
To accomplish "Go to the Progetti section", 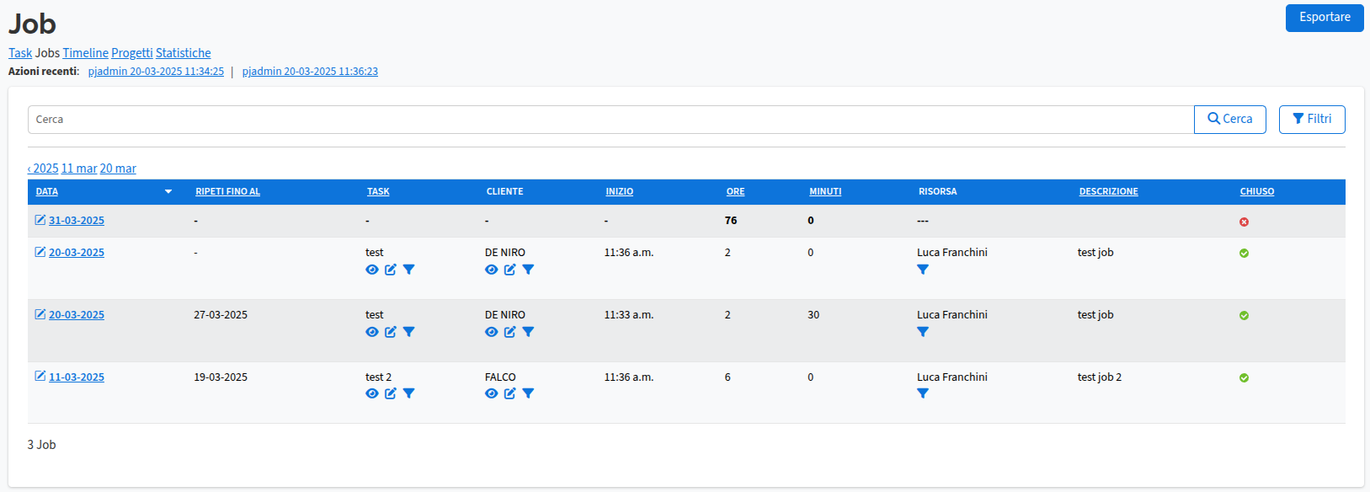I will (132, 53).
